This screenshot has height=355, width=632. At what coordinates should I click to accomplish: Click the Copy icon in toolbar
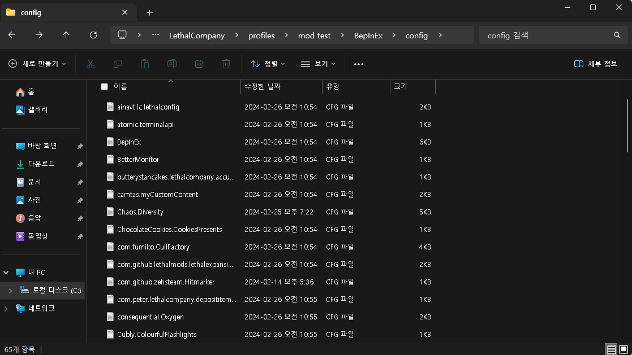click(118, 64)
